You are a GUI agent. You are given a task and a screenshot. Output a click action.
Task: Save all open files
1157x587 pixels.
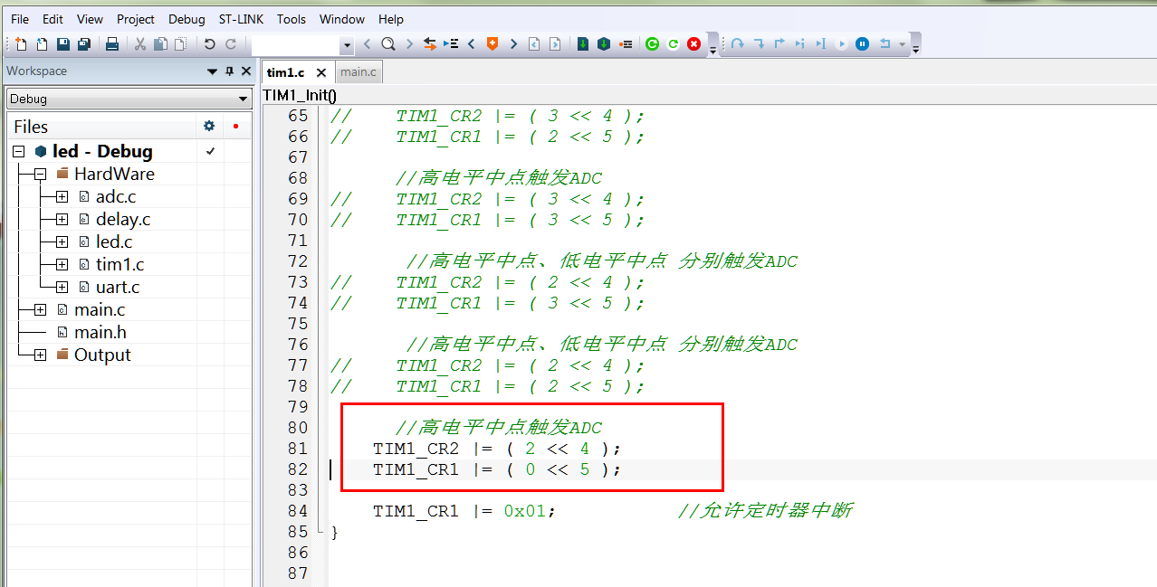click(x=83, y=43)
